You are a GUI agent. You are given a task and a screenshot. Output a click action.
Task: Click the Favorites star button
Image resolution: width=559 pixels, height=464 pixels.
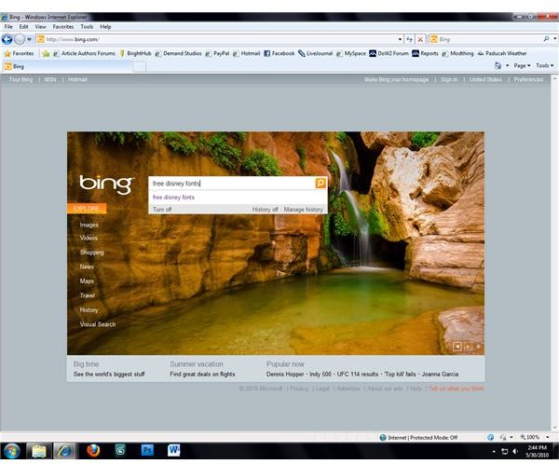(19, 53)
